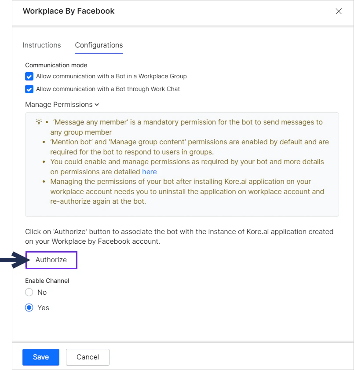Viewport: 354px width, 370px height.
Task: Click the 'Yes' label under Enable Channel
Action: coord(44,308)
